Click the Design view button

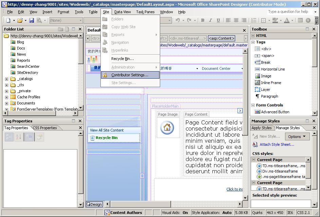tap(94, 204)
